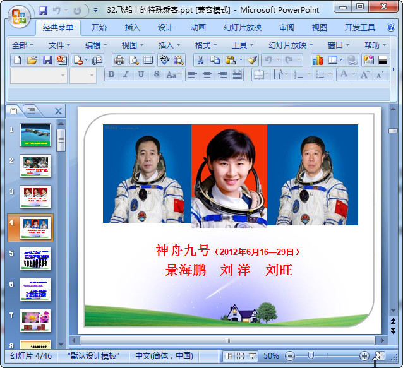This screenshot has width=403, height=368.
Task: Click the thumbnail pane scrollbar thumb
Action: point(61,140)
